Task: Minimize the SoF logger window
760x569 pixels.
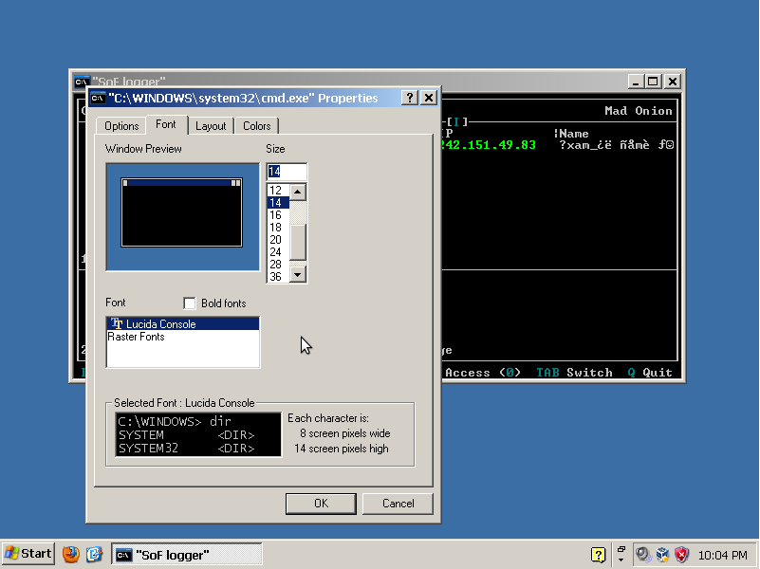Action: [636, 82]
